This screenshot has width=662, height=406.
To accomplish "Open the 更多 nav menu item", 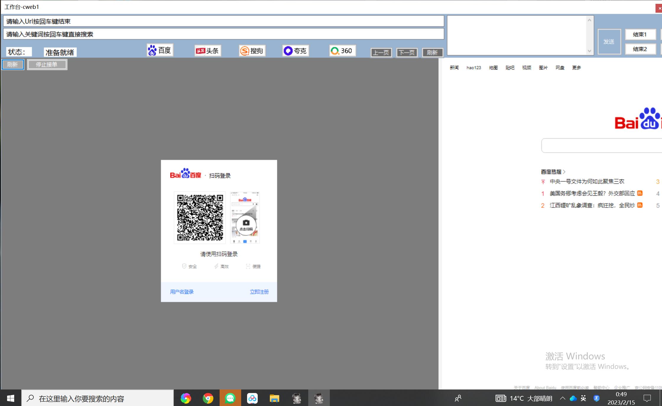I will tap(576, 68).
